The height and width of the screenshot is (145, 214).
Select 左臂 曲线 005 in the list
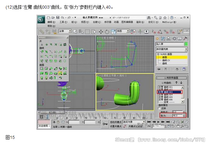click(165, 97)
